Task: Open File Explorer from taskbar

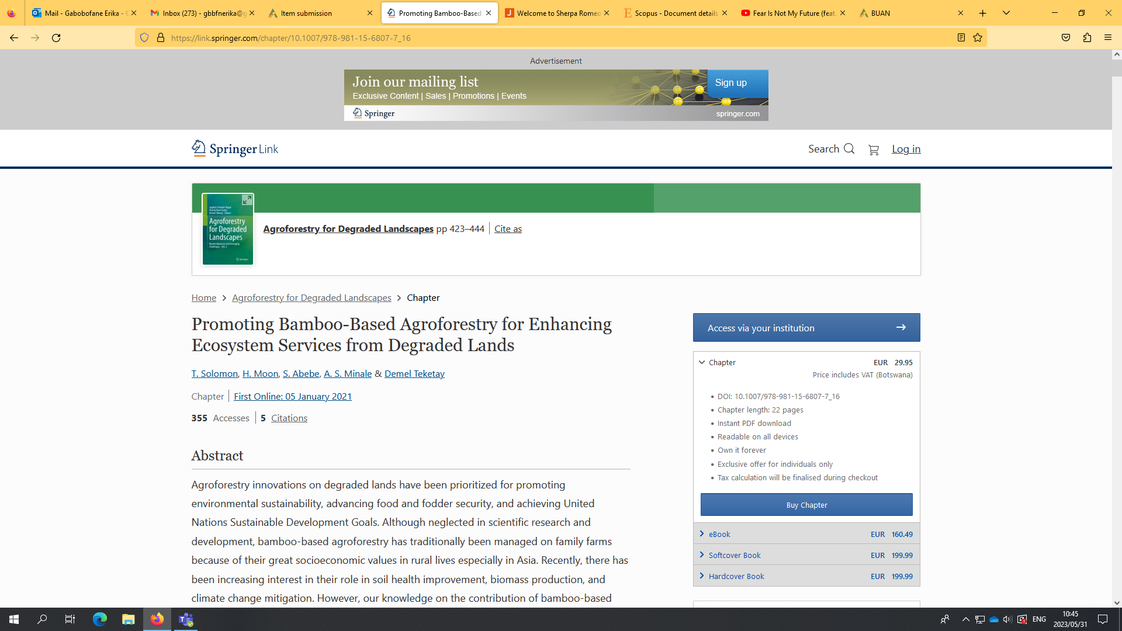Action: coord(129,619)
